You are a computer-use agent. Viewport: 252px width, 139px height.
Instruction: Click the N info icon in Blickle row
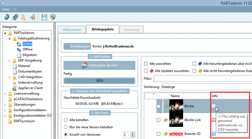pyautogui.click(x=214, y=106)
